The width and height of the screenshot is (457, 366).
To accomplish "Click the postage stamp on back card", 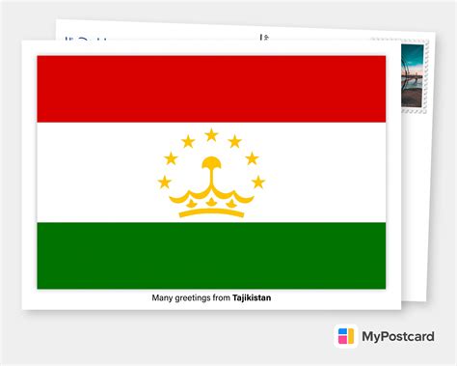I will point(414,76).
